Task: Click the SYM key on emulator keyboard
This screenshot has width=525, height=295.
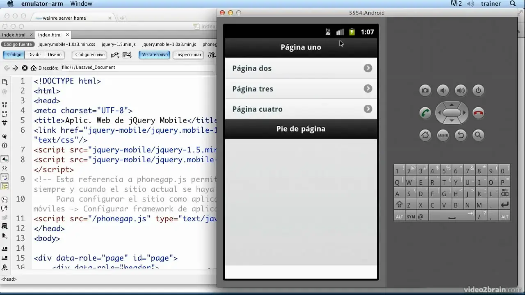Action: [411, 216]
